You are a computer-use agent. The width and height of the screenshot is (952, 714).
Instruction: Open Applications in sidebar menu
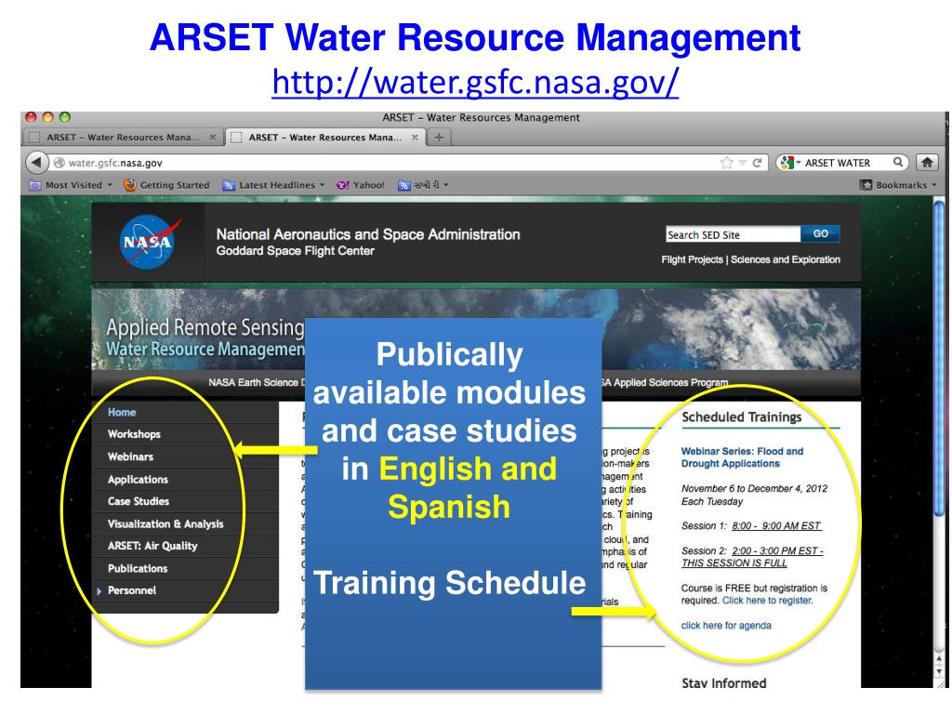(x=138, y=479)
